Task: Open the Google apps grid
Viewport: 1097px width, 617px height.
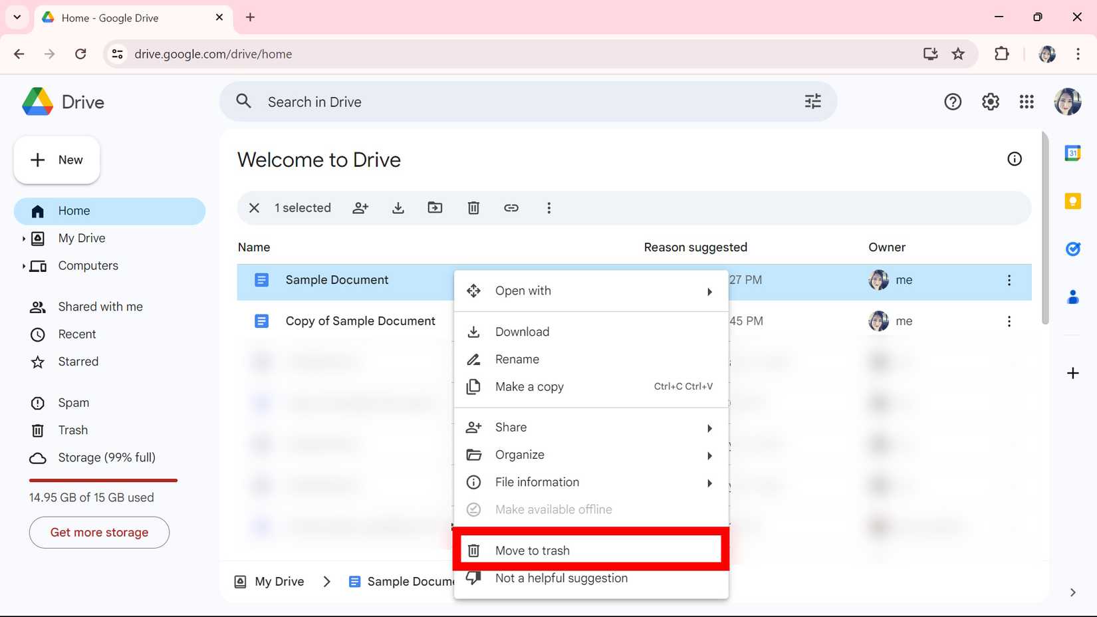Action: 1027,101
